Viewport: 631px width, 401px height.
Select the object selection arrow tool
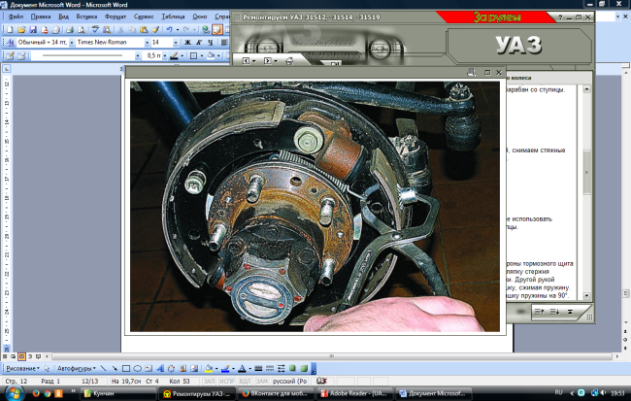tap(48, 368)
